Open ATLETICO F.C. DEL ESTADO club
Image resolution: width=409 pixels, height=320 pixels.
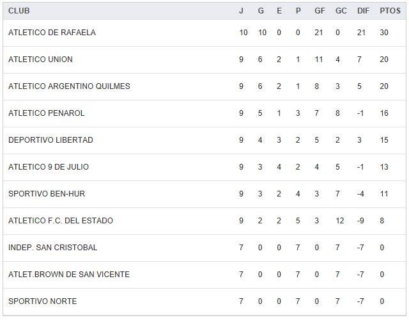(x=61, y=221)
